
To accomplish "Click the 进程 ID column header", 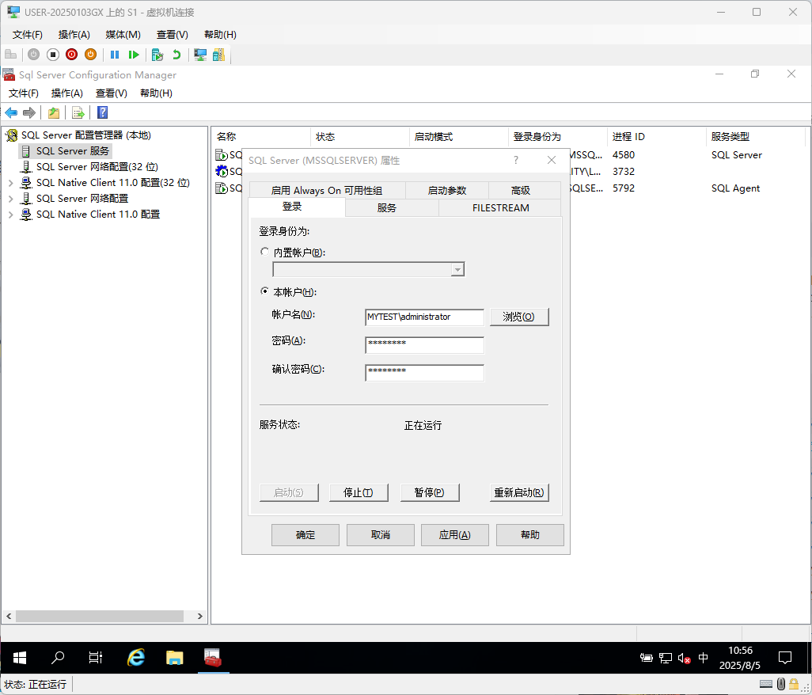I will point(656,137).
